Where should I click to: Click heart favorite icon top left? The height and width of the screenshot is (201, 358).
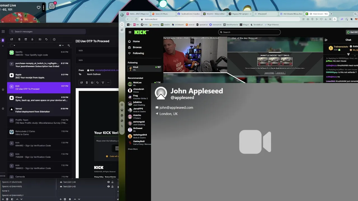click(39, 8)
